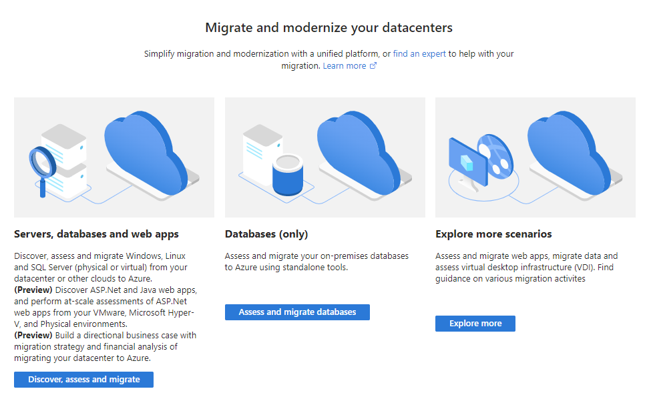
Task: Click the magnifying glass icon in the servers illustration
Action: (x=39, y=164)
